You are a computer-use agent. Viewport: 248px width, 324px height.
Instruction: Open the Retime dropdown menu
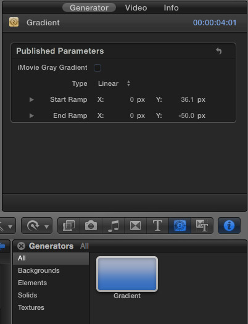37,225
